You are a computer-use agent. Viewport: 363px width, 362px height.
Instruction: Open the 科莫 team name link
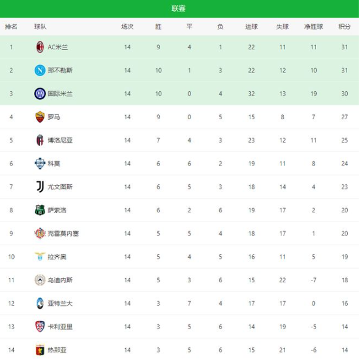pos(54,164)
